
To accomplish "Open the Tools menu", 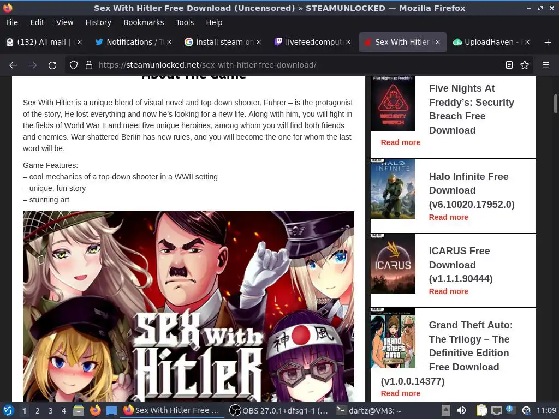I will coord(185,22).
